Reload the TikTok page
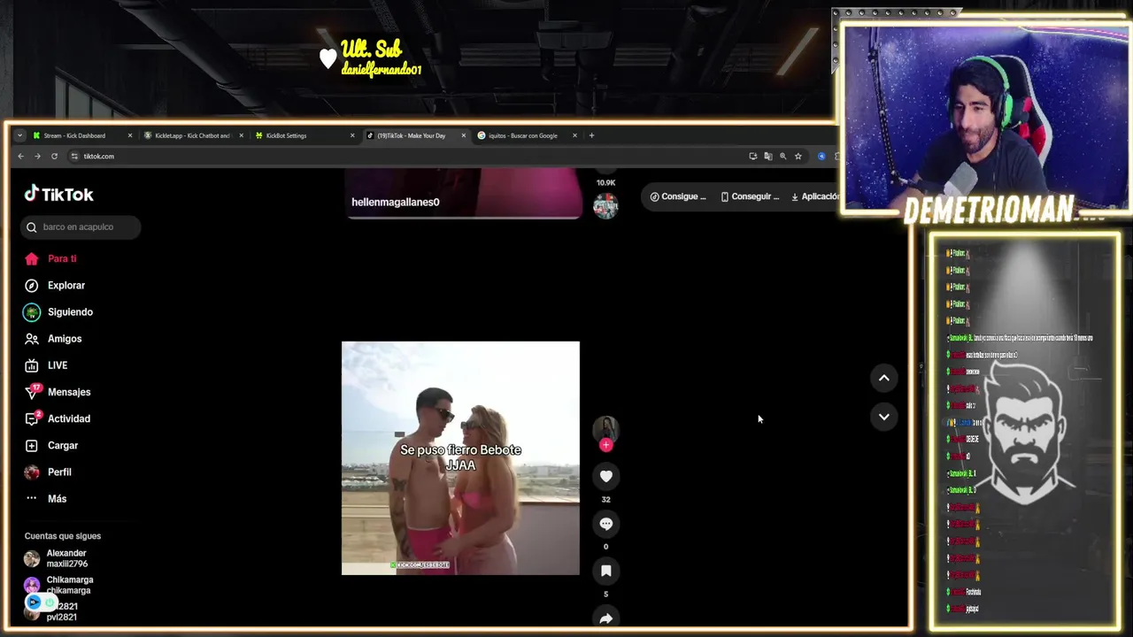This screenshot has width=1133, height=637. pos(54,156)
